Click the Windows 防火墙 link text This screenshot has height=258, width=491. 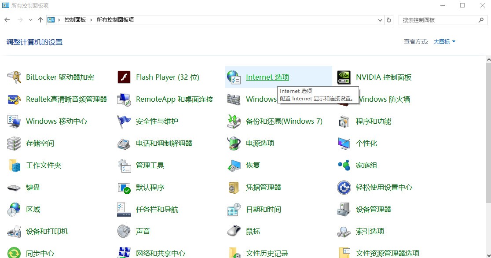click(384, 100)
